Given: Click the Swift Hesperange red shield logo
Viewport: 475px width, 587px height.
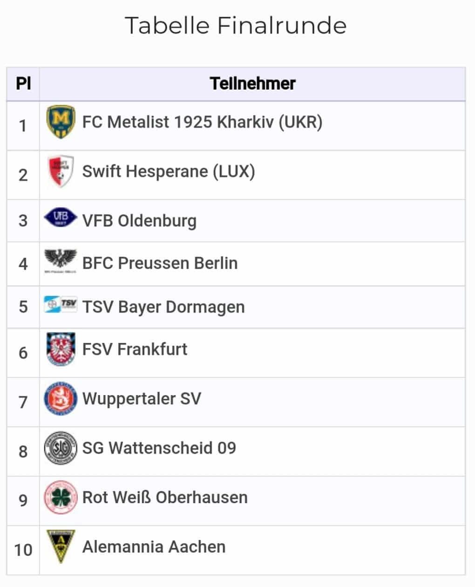Looking at the screenshot, I should 61,171.
